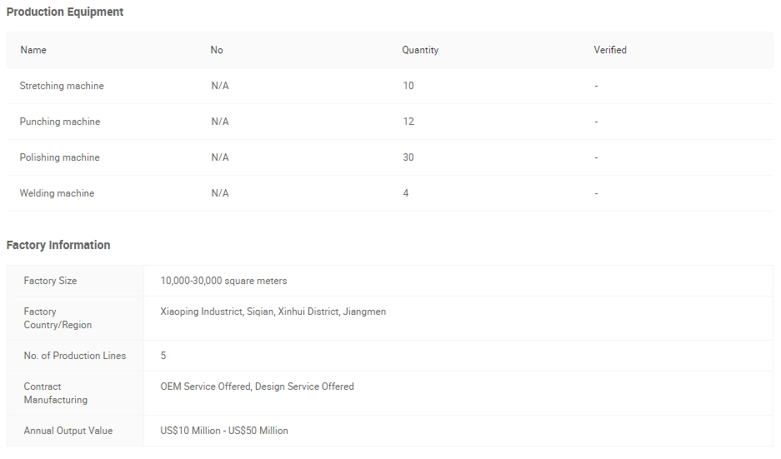Click the US$10 Million - US$50 Million value

[x=224, y=431]
